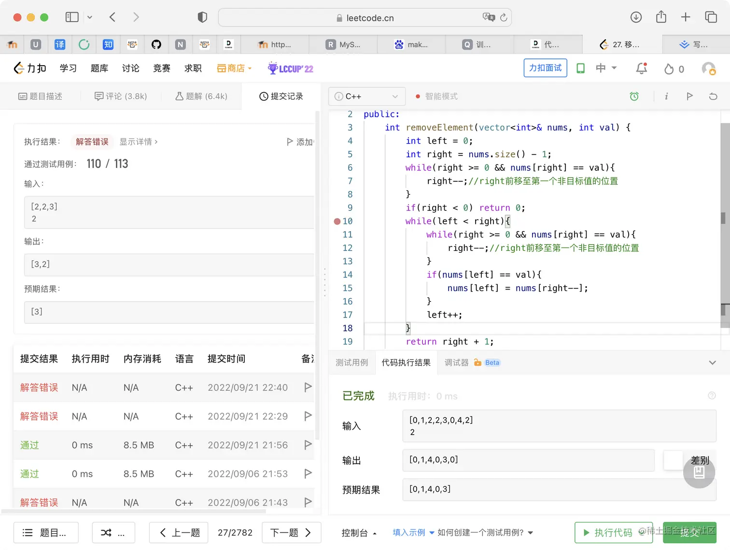Screen dimensions: 730x550
Task: Open the 中 language switcher
Action: click(606, 69)
